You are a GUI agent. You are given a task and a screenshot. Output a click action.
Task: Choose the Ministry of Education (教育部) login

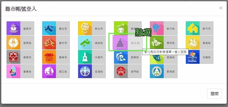157,71
